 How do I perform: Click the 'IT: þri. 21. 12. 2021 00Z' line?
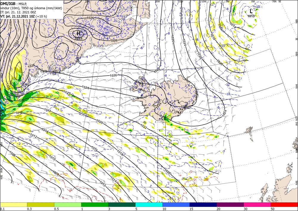18,12
